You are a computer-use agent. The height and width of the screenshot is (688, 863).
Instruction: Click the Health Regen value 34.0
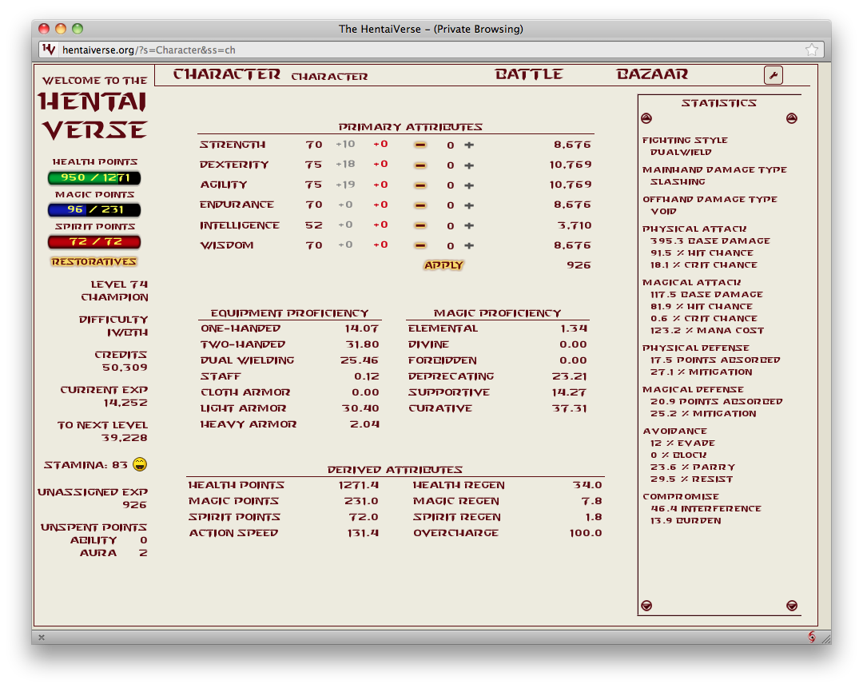[587, 485]
